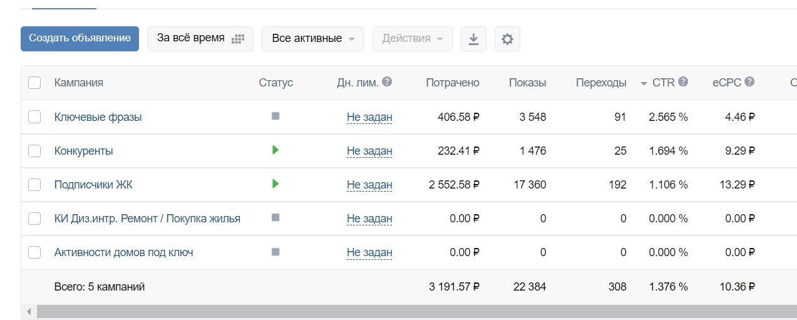Click stopped status square of Ключевые фразы
This screenshot has width=797, height=320.
coord(275,116)
